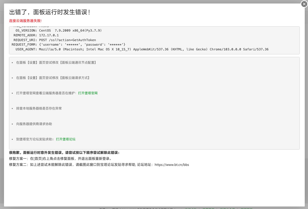Screen dimensions: 308x209
Task: Click the REQUEST_URI POST /ssl?action=GetAuthToken line
Action: (55, 40)
